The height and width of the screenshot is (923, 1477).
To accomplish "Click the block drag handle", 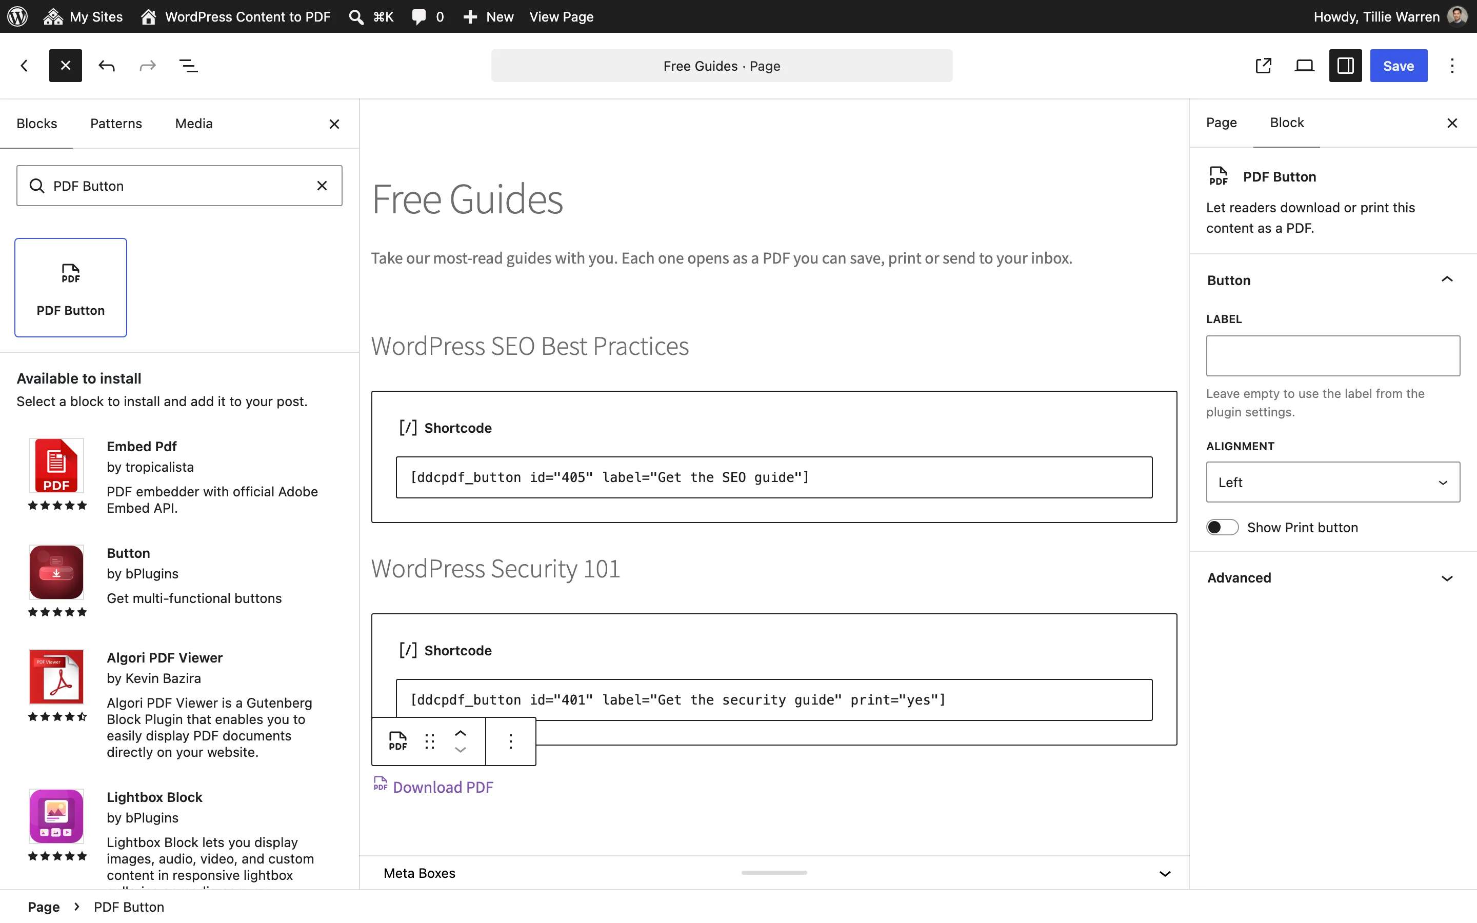I will (430, 741).
